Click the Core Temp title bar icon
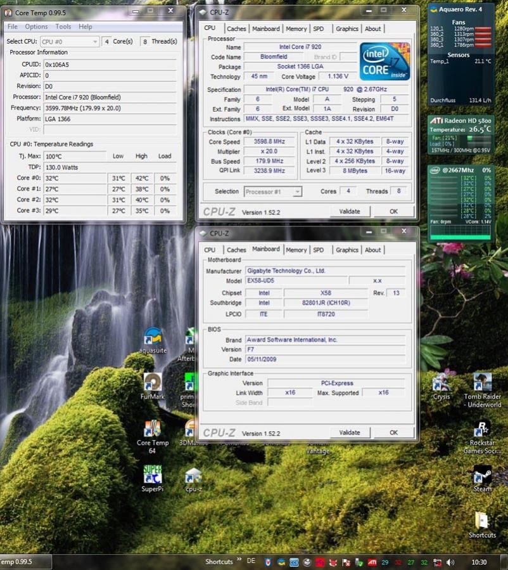This screenshot has height=570, width=508. (8, 13)
